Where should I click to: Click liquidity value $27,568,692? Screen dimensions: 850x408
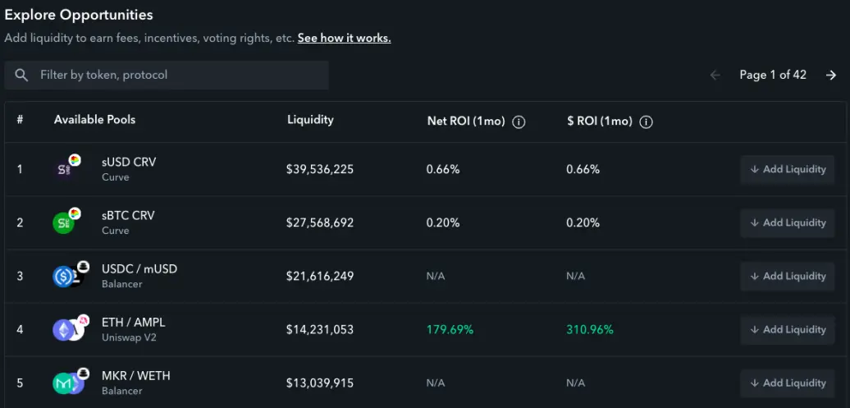320,222
